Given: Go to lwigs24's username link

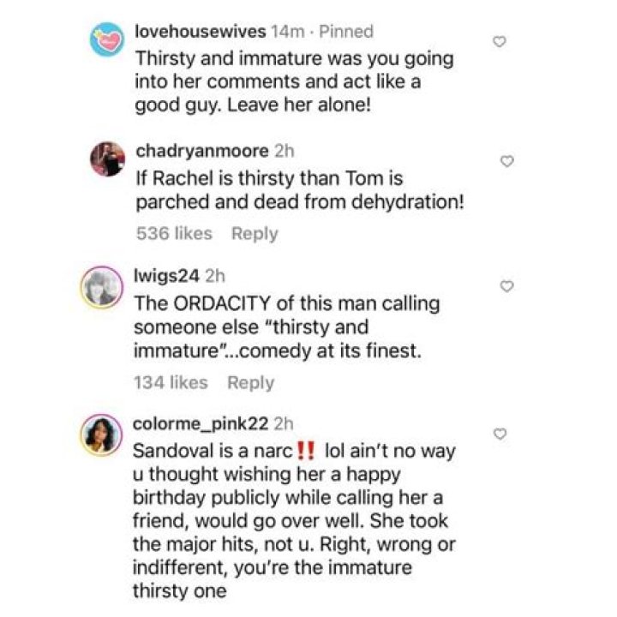Looking at the screenshot, I should tap(168, 275).
